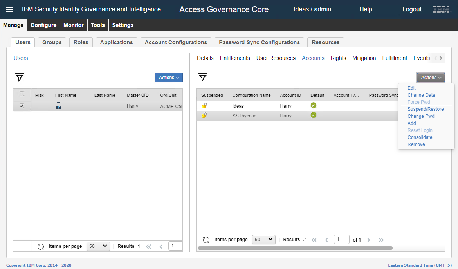The height and width of the screenshot is (269, 458).
Task: Click the Help link in header
Action: [x=366, y=9]
